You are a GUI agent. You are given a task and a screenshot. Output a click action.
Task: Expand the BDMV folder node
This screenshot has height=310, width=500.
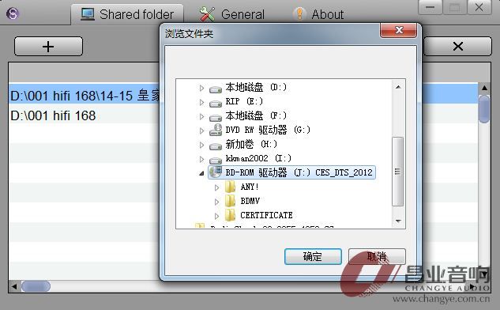[217, 202]
